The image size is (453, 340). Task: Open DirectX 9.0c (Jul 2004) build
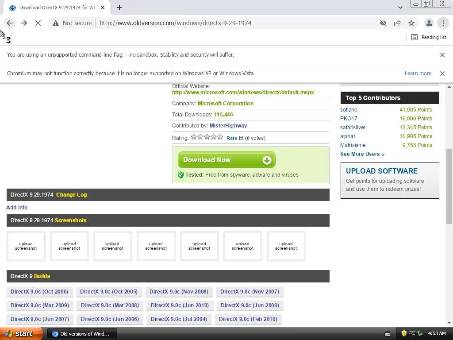pos(179,319)
